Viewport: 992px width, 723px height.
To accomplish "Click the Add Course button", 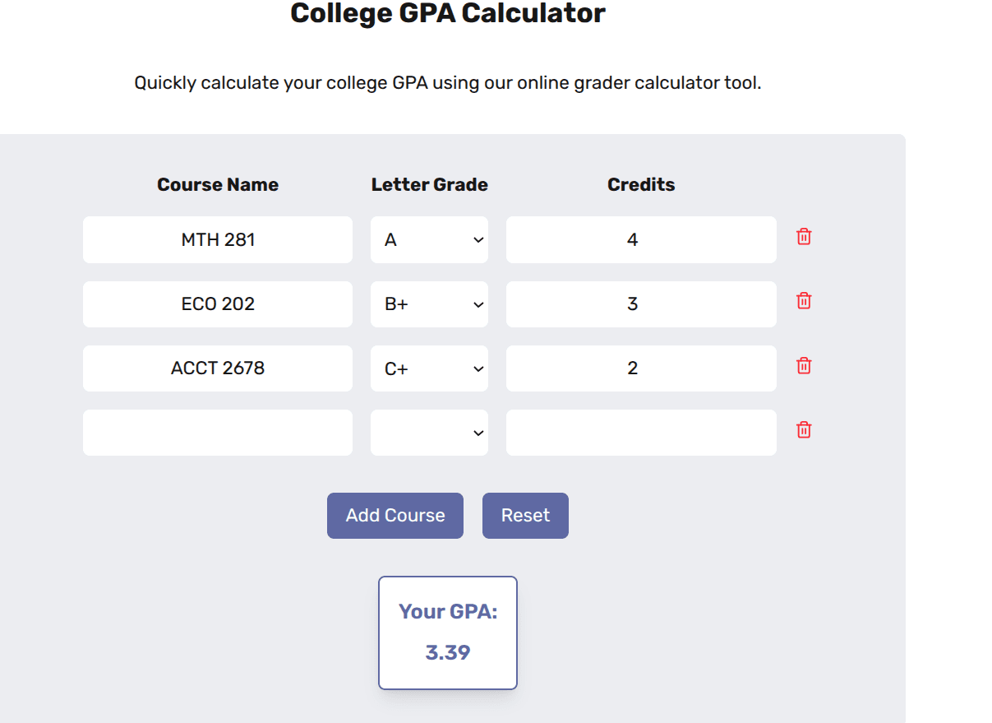I will 394,515.
